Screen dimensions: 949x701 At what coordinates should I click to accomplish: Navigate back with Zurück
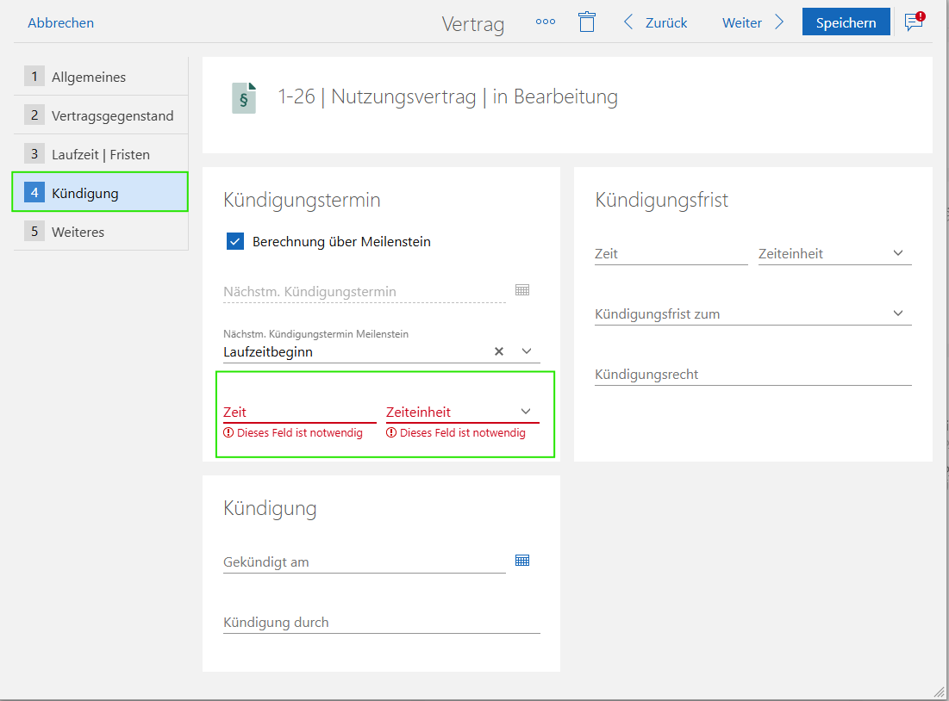655,22
